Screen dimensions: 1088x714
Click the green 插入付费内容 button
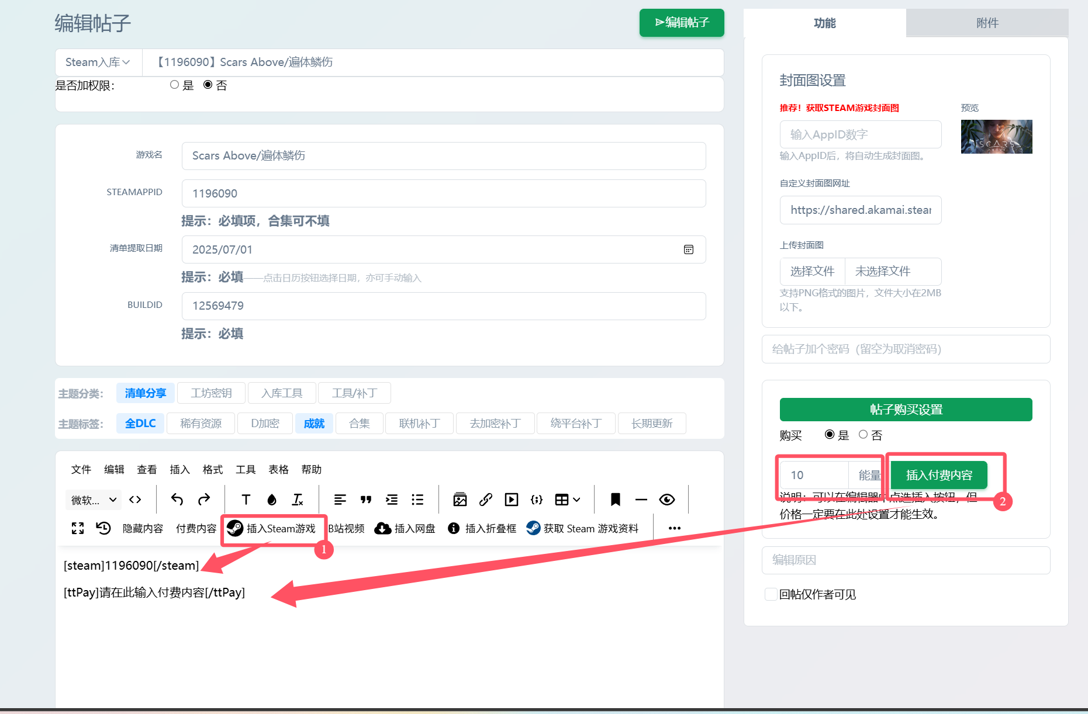[x=939, y=476]
